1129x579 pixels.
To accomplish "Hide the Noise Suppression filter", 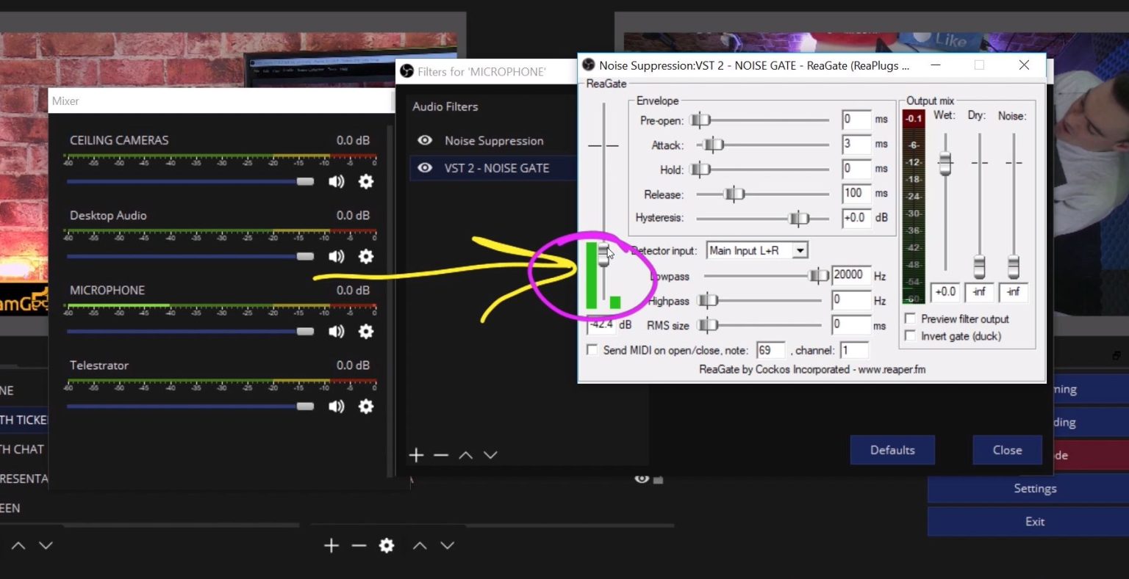I will (x=424, y=140).
